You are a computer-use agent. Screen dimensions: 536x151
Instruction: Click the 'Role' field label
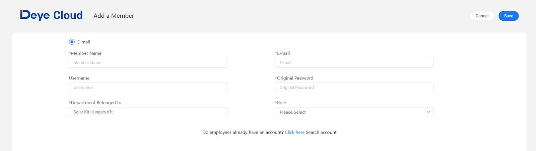281,103
